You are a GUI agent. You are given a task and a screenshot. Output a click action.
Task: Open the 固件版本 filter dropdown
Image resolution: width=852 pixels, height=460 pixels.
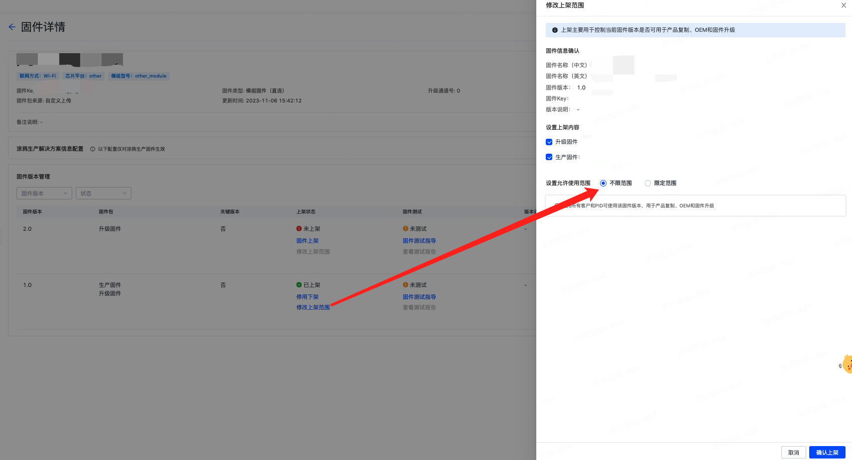click(44, 193)
